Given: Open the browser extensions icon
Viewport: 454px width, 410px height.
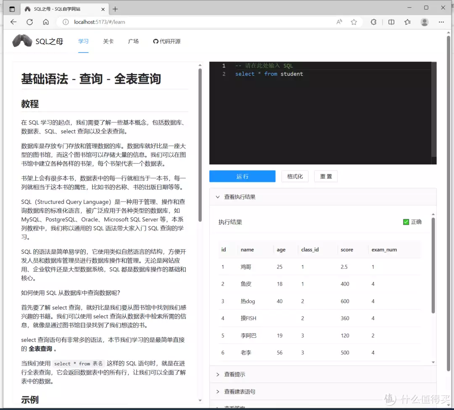Looking at the screenshot, I should [x=374, y=22].
